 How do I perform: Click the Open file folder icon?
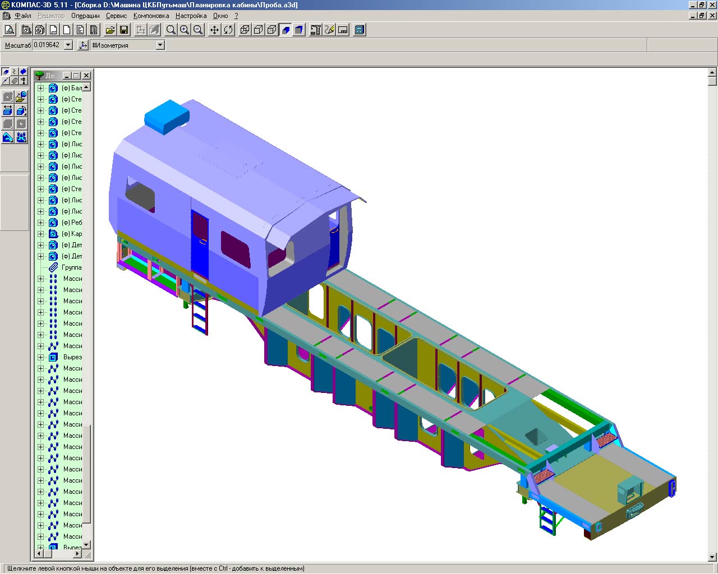point(111,30)
